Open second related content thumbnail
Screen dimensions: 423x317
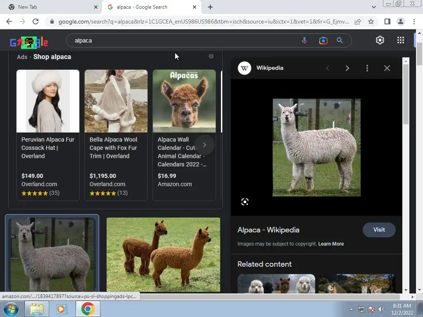357,284
